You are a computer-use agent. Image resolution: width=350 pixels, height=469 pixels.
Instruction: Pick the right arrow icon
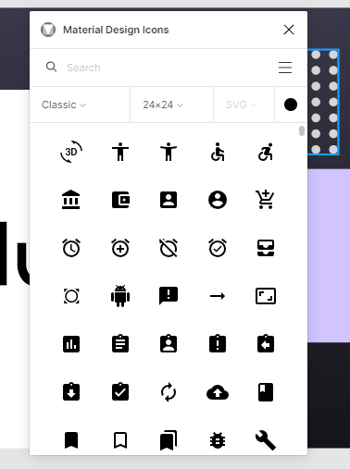point(218,296)
